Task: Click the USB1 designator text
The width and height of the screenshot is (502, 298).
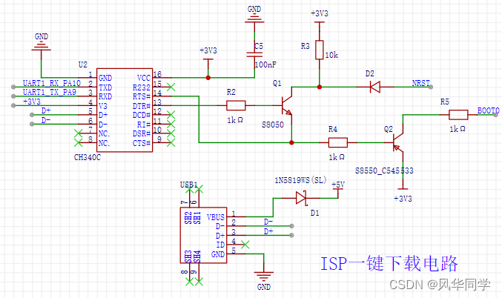Action: tap(188, 185)
